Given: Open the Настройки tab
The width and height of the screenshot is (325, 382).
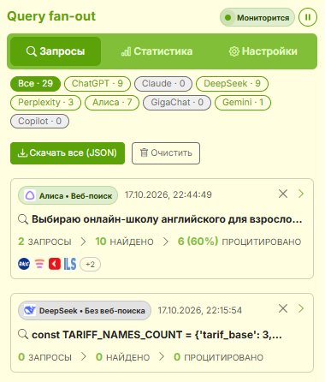Looking at the screenshot, I should point(263,51).
